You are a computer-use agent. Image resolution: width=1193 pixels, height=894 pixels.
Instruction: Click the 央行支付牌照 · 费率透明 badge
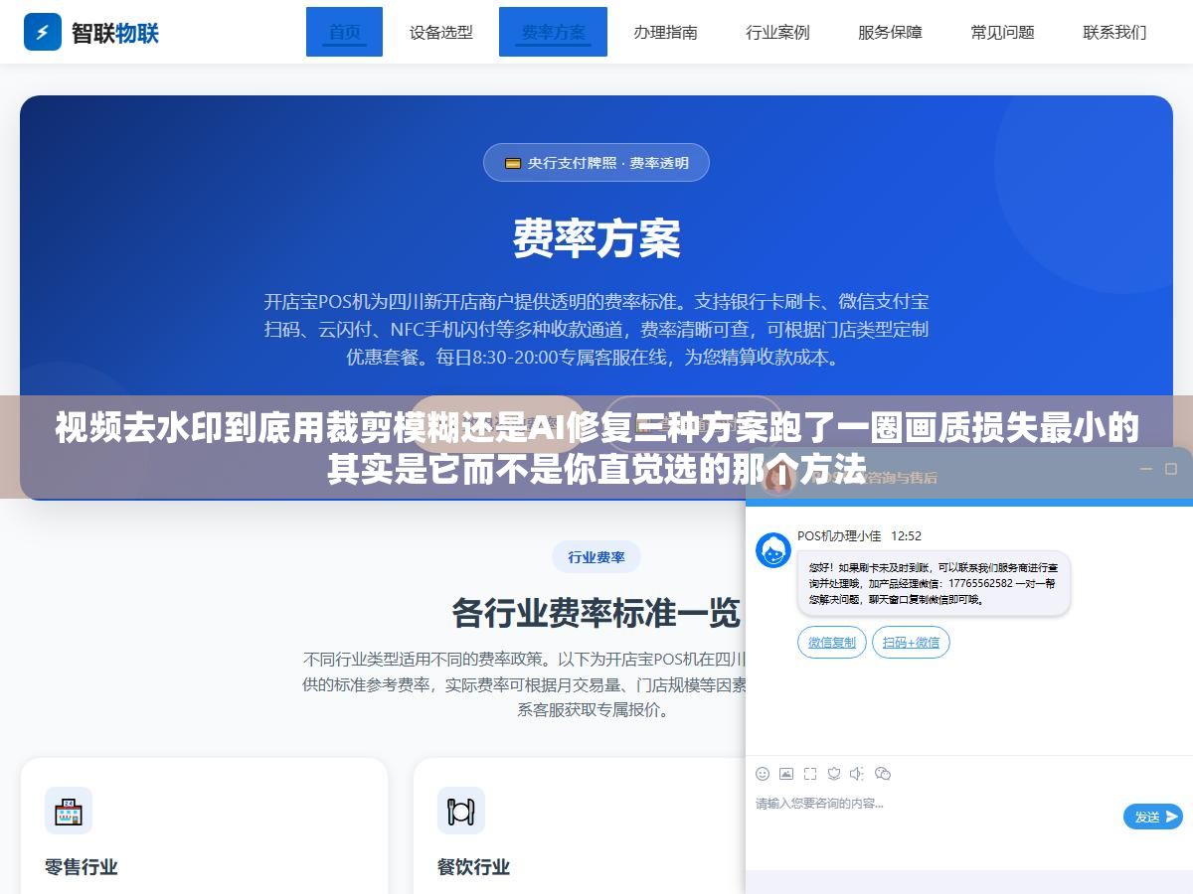[596, 163]
